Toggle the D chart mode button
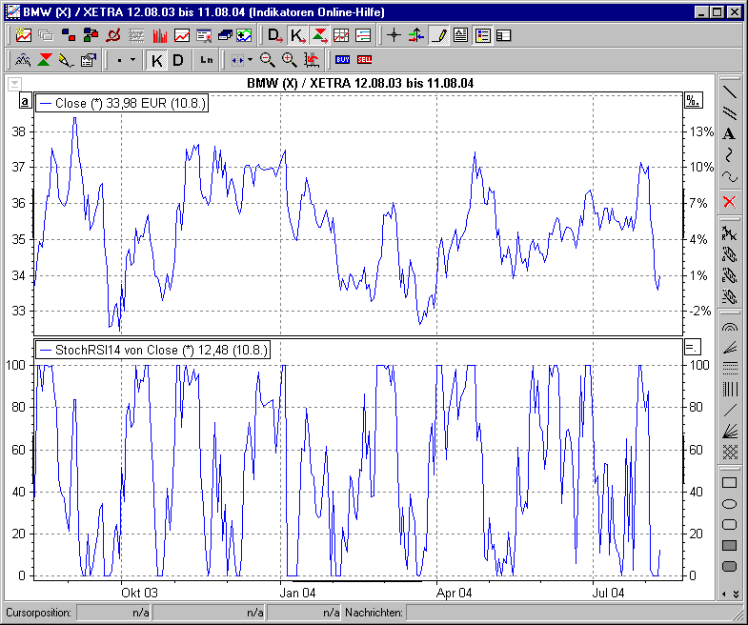Image resolution: width=748 pixels, height=625 pixels. (x=177, y=60)
